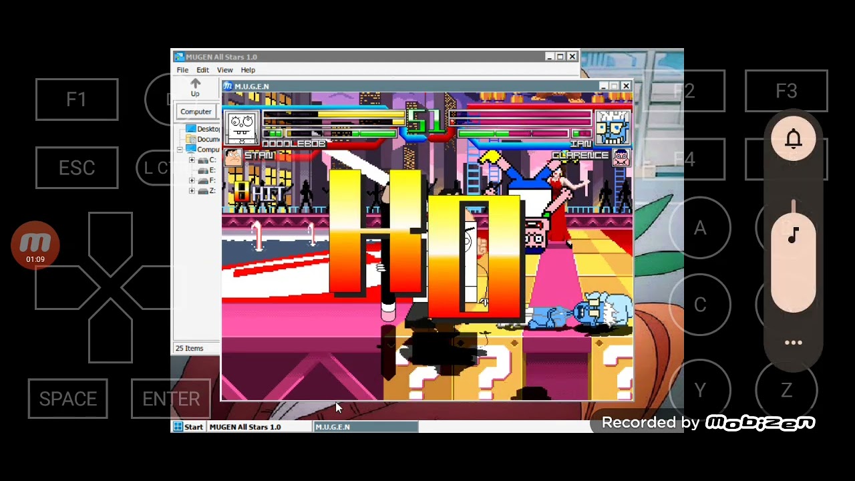Image resolution: width=855 pixels, height=481 pixels.
Task: Select the C: drive icon
Action: pyautogui.click(x=203, y=160)
